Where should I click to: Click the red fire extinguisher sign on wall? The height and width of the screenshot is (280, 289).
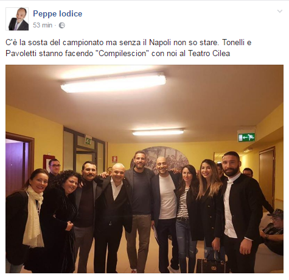coord(115,159)
